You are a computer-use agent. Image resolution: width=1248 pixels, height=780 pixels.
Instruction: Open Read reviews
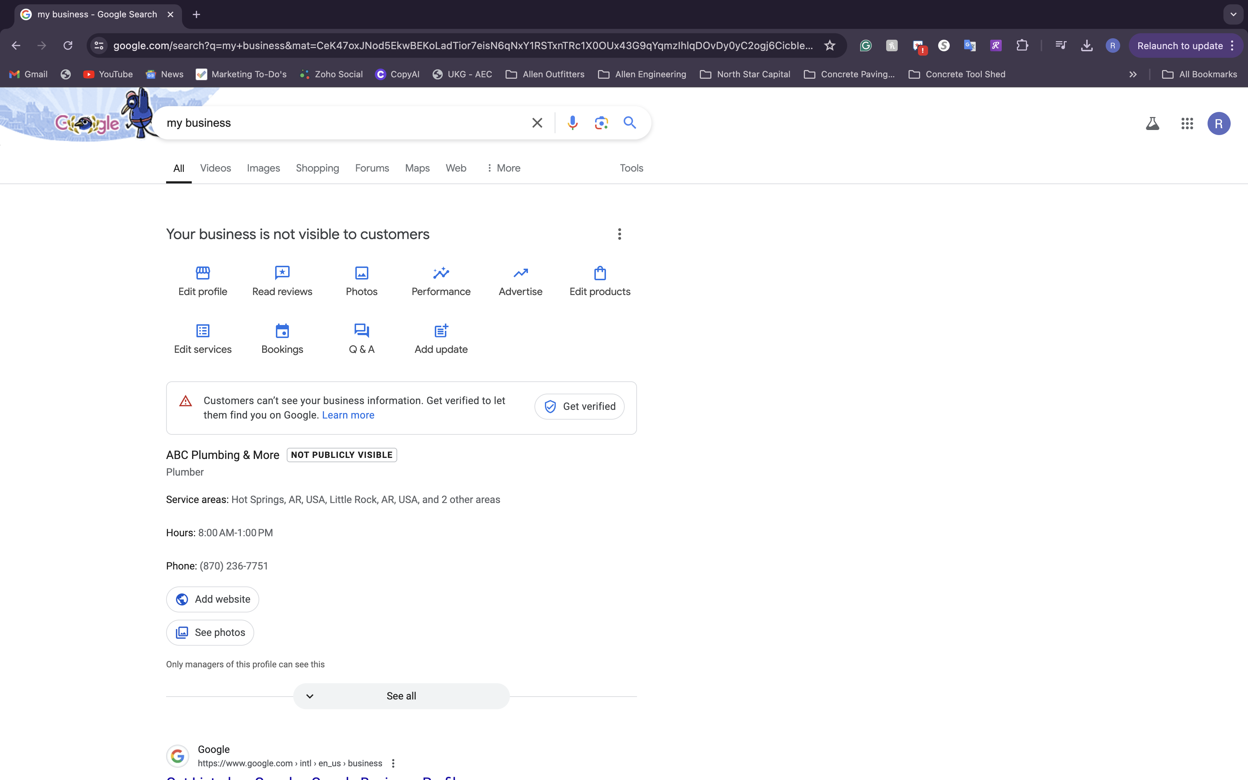click(x=282, y=281)
